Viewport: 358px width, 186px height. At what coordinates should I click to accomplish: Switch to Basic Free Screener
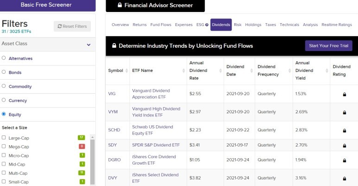[48, 5]
